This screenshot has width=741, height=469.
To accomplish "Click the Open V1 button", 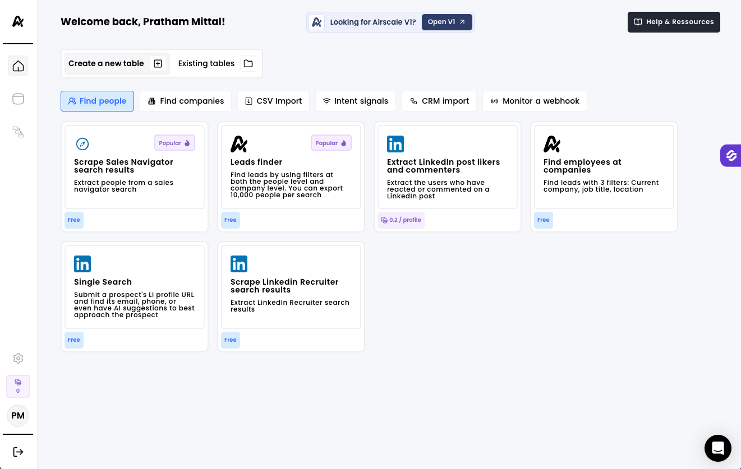I will tap(447, 22).
